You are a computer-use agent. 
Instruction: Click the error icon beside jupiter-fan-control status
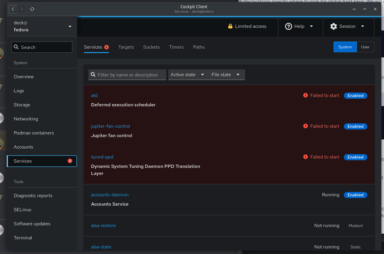coord(306,126)
